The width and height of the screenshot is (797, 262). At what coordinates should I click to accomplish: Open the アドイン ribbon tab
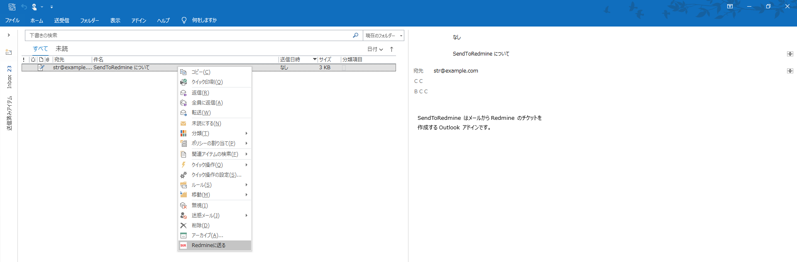tap(139, 20)
